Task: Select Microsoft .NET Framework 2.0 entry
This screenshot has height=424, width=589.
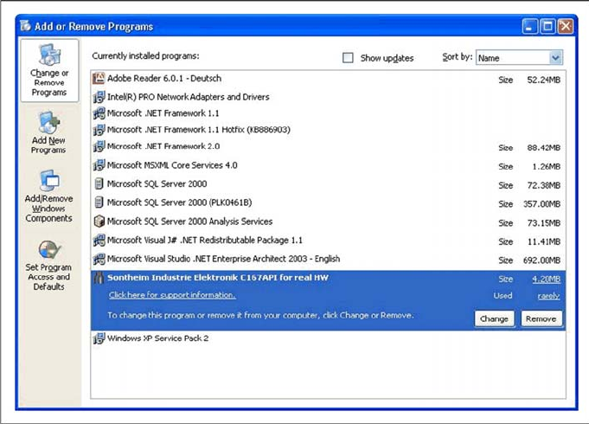Action: pos(163,147)
